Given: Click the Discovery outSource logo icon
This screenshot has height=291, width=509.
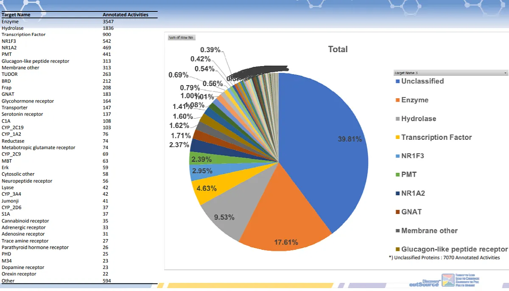Looking at the screenshot, I should 448,280.
